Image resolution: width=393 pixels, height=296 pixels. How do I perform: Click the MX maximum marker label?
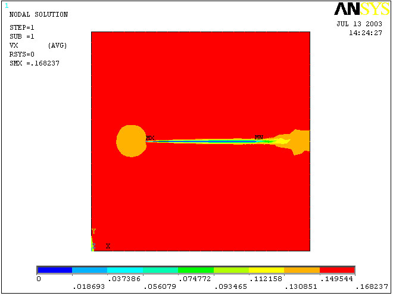[150, 138]
